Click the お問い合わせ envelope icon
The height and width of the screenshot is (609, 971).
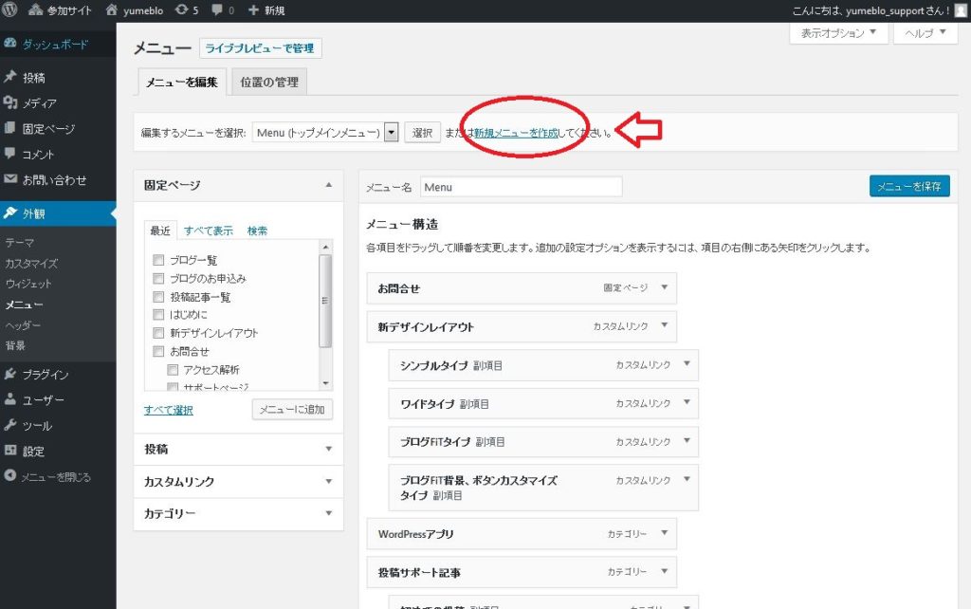(9, 179)
